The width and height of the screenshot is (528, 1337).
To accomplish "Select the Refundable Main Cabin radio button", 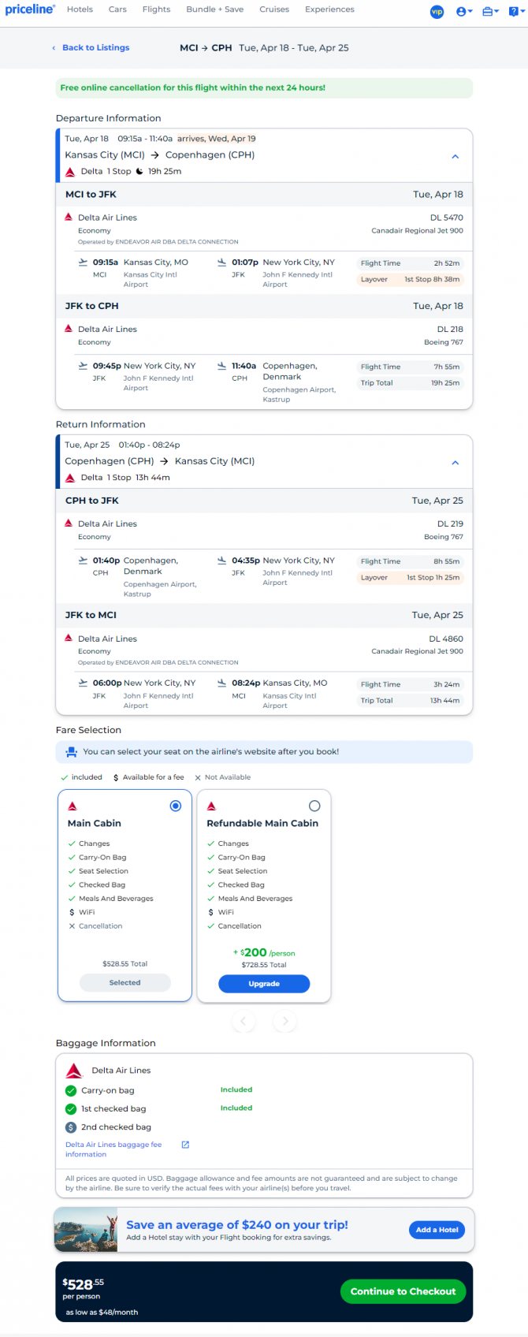I will tap(314, 806).
